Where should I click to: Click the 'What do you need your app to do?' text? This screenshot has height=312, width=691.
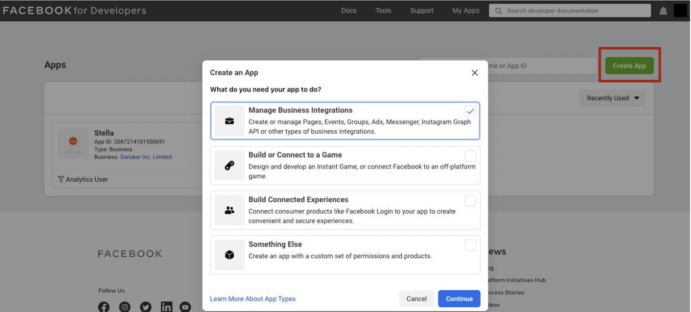click(x=265, y=90)
